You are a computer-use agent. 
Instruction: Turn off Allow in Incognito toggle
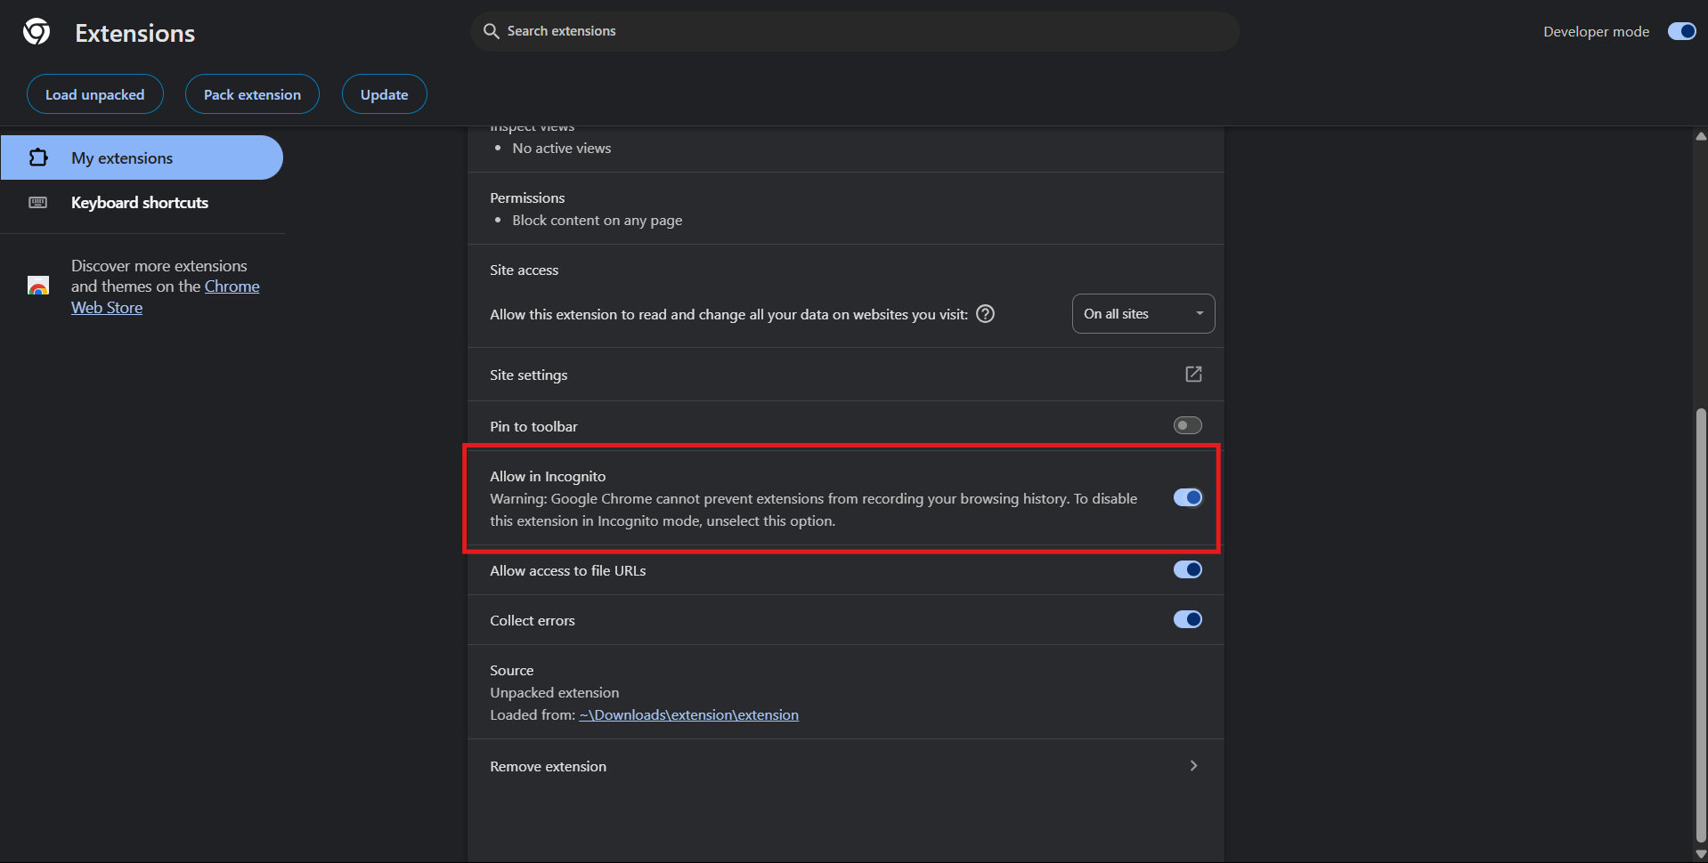coord(1187,498)
